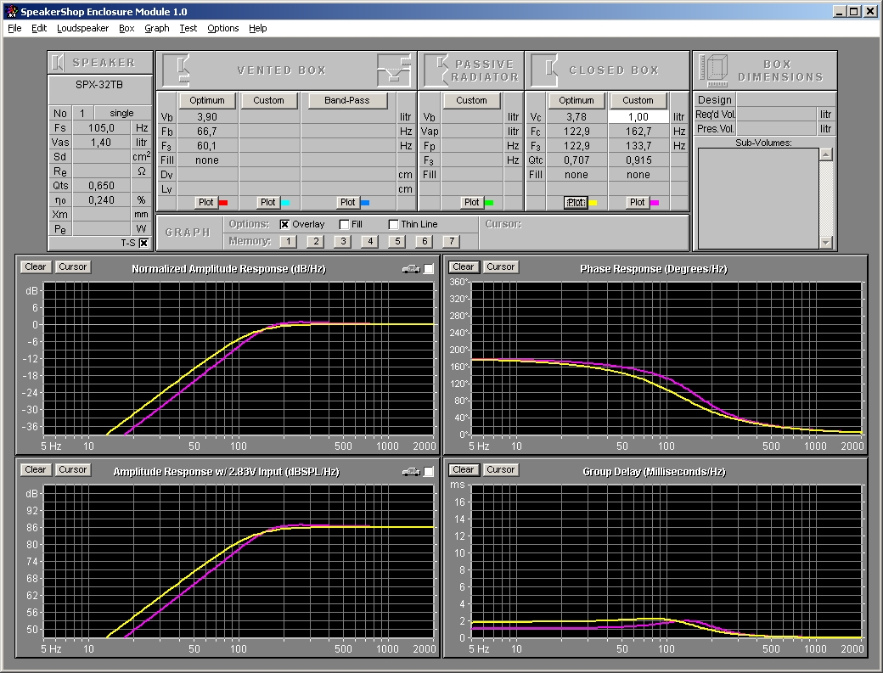
Task: Click the Band-Pass box icon in Vented header
Action: 393,70
